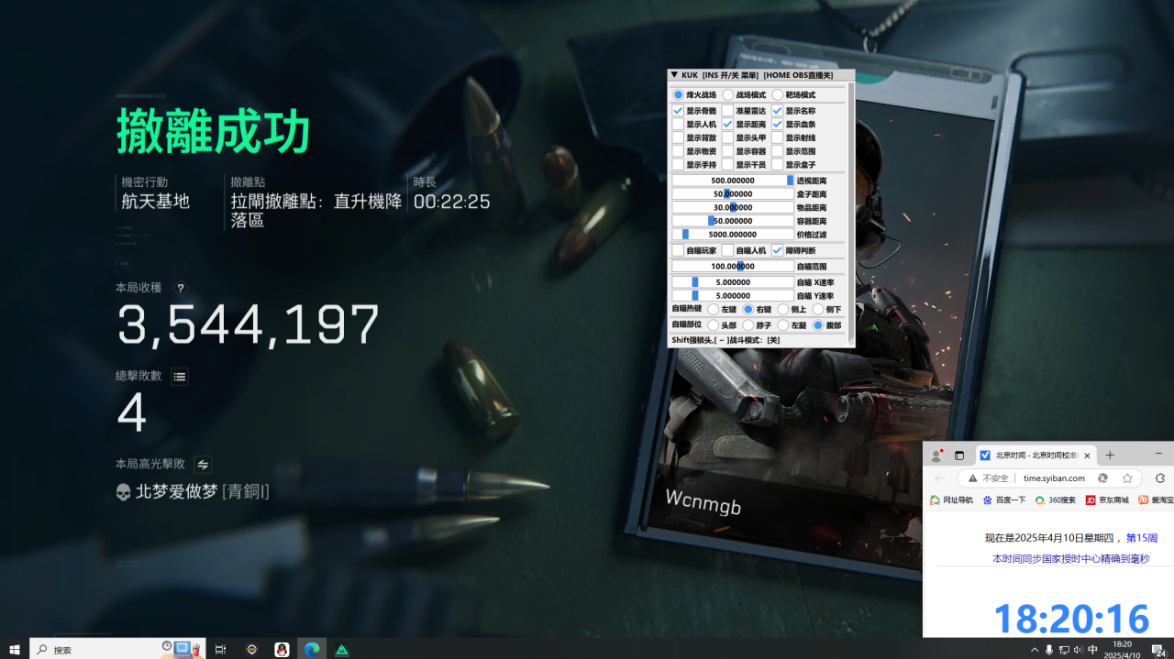The image size is (1174, 659).
Task: Click the swap icon next to 本局高光擊敗
Action: [203, 464]
